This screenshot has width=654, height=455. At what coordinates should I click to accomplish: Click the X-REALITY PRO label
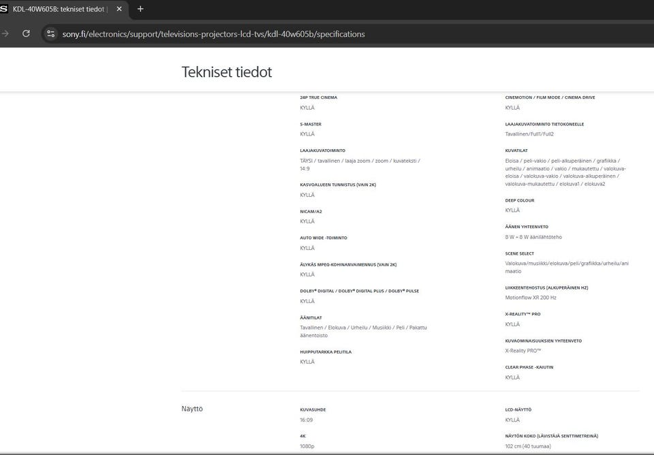(523, 314)
